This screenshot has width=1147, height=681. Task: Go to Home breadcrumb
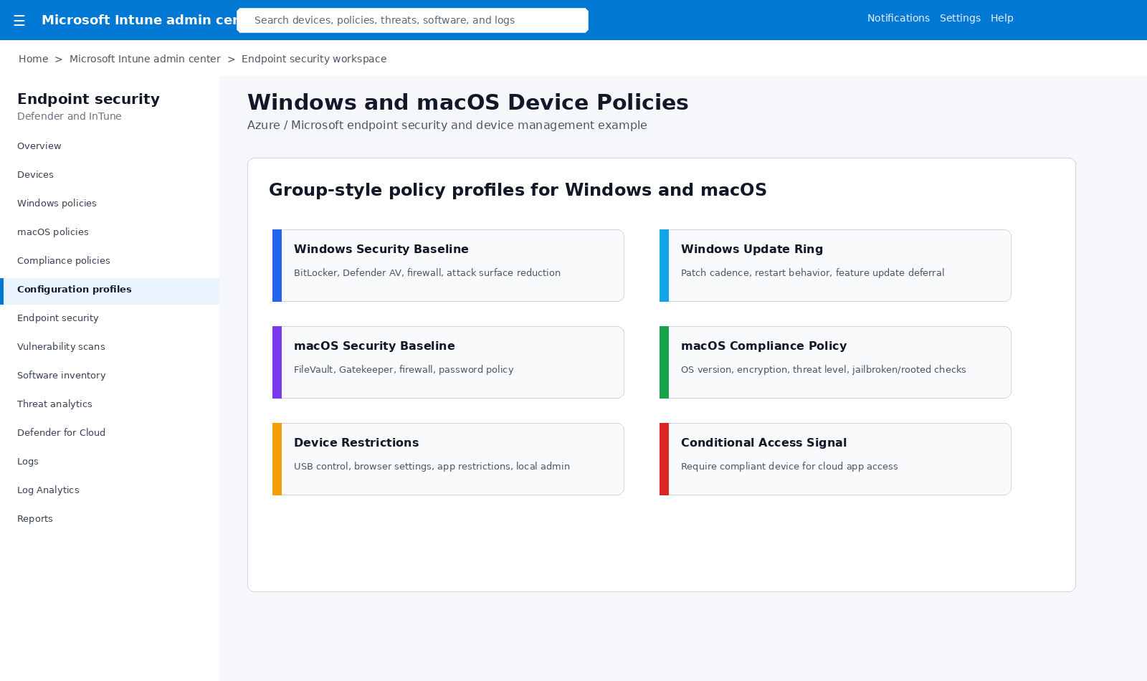(34, 59)
